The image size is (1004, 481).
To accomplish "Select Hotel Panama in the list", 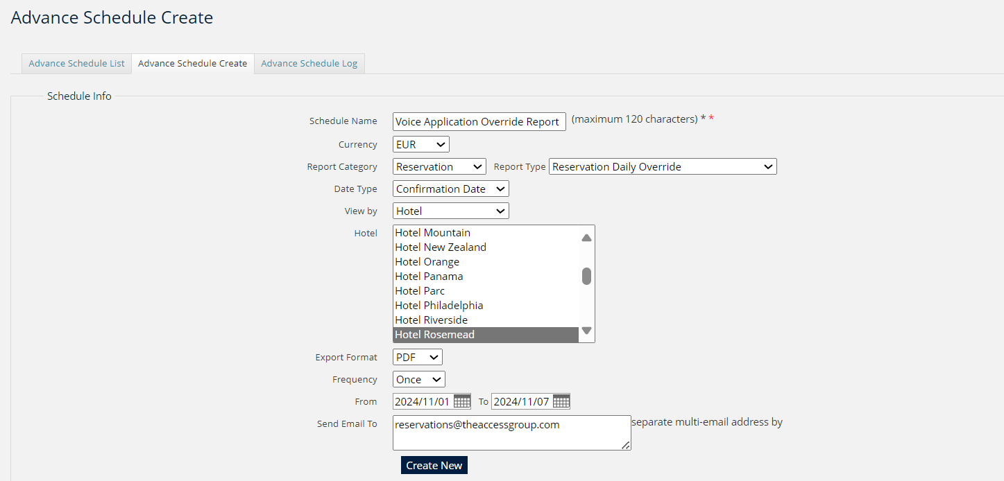I will [486, 277].
